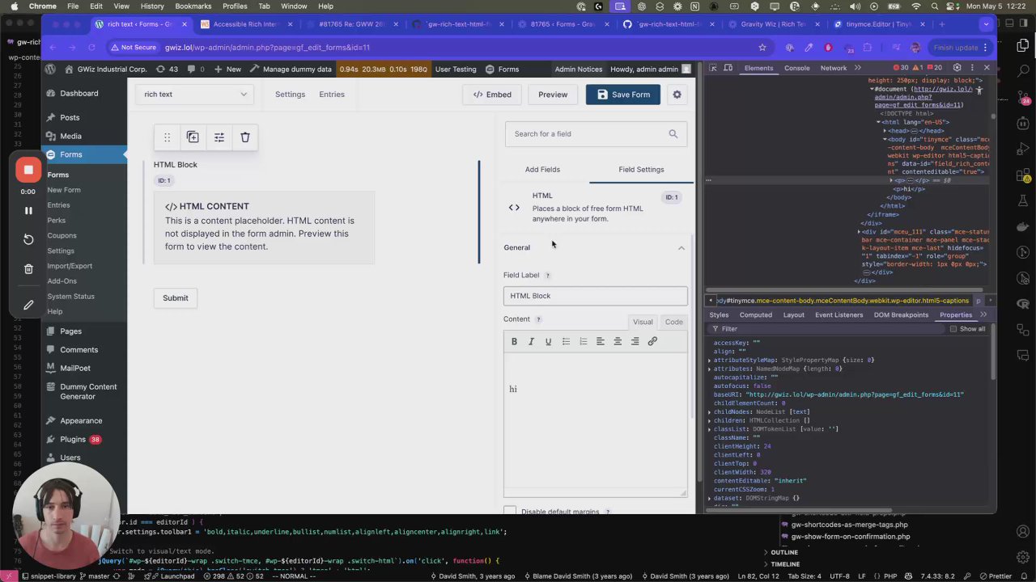Viewport: 1036px width, 582px height.
Task: Toggle the DevTools device toolbar
Action: (x=728, y=68)
